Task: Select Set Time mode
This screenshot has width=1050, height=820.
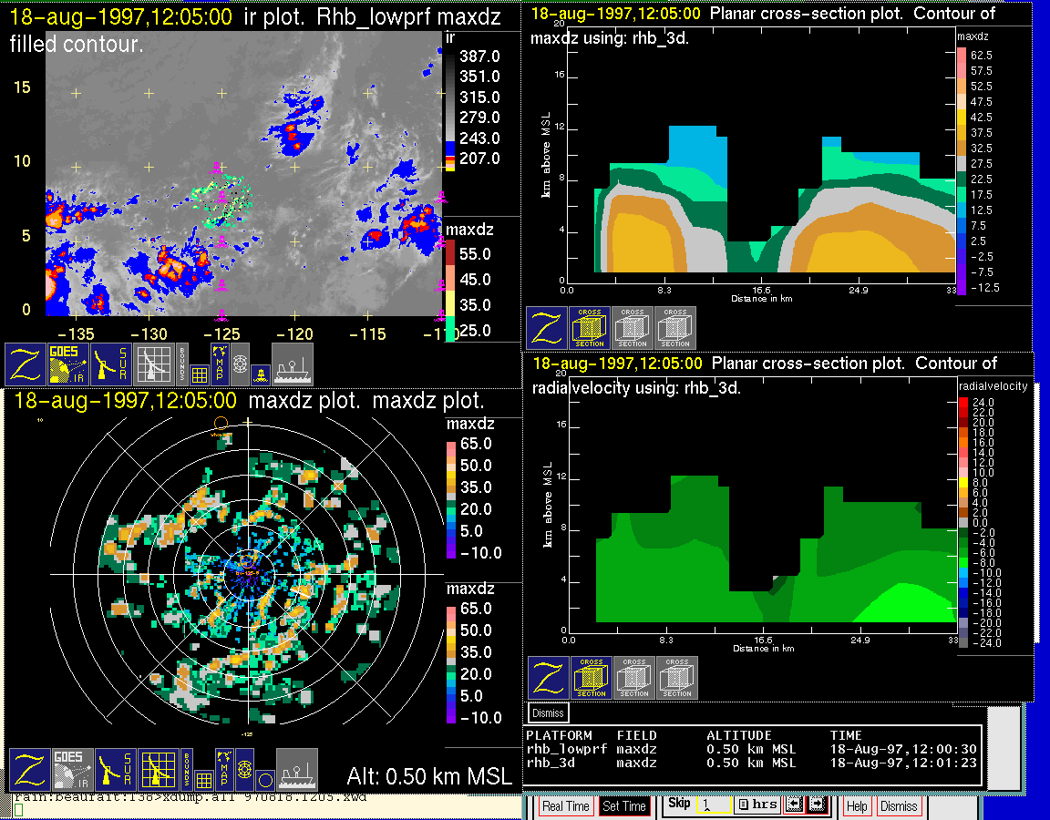Action: coord(624,806)
